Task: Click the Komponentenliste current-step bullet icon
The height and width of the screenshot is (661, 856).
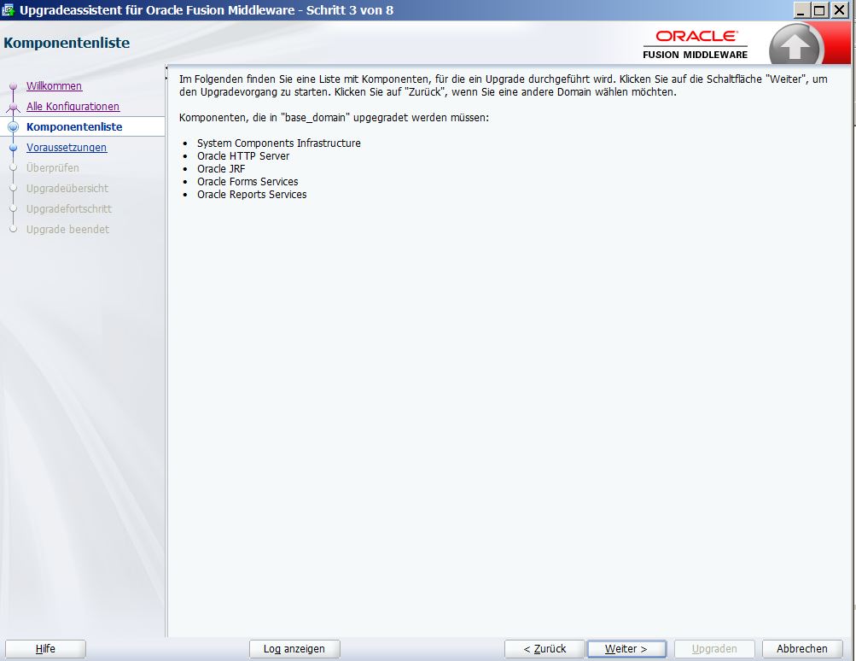Action: tap(13, 126)
